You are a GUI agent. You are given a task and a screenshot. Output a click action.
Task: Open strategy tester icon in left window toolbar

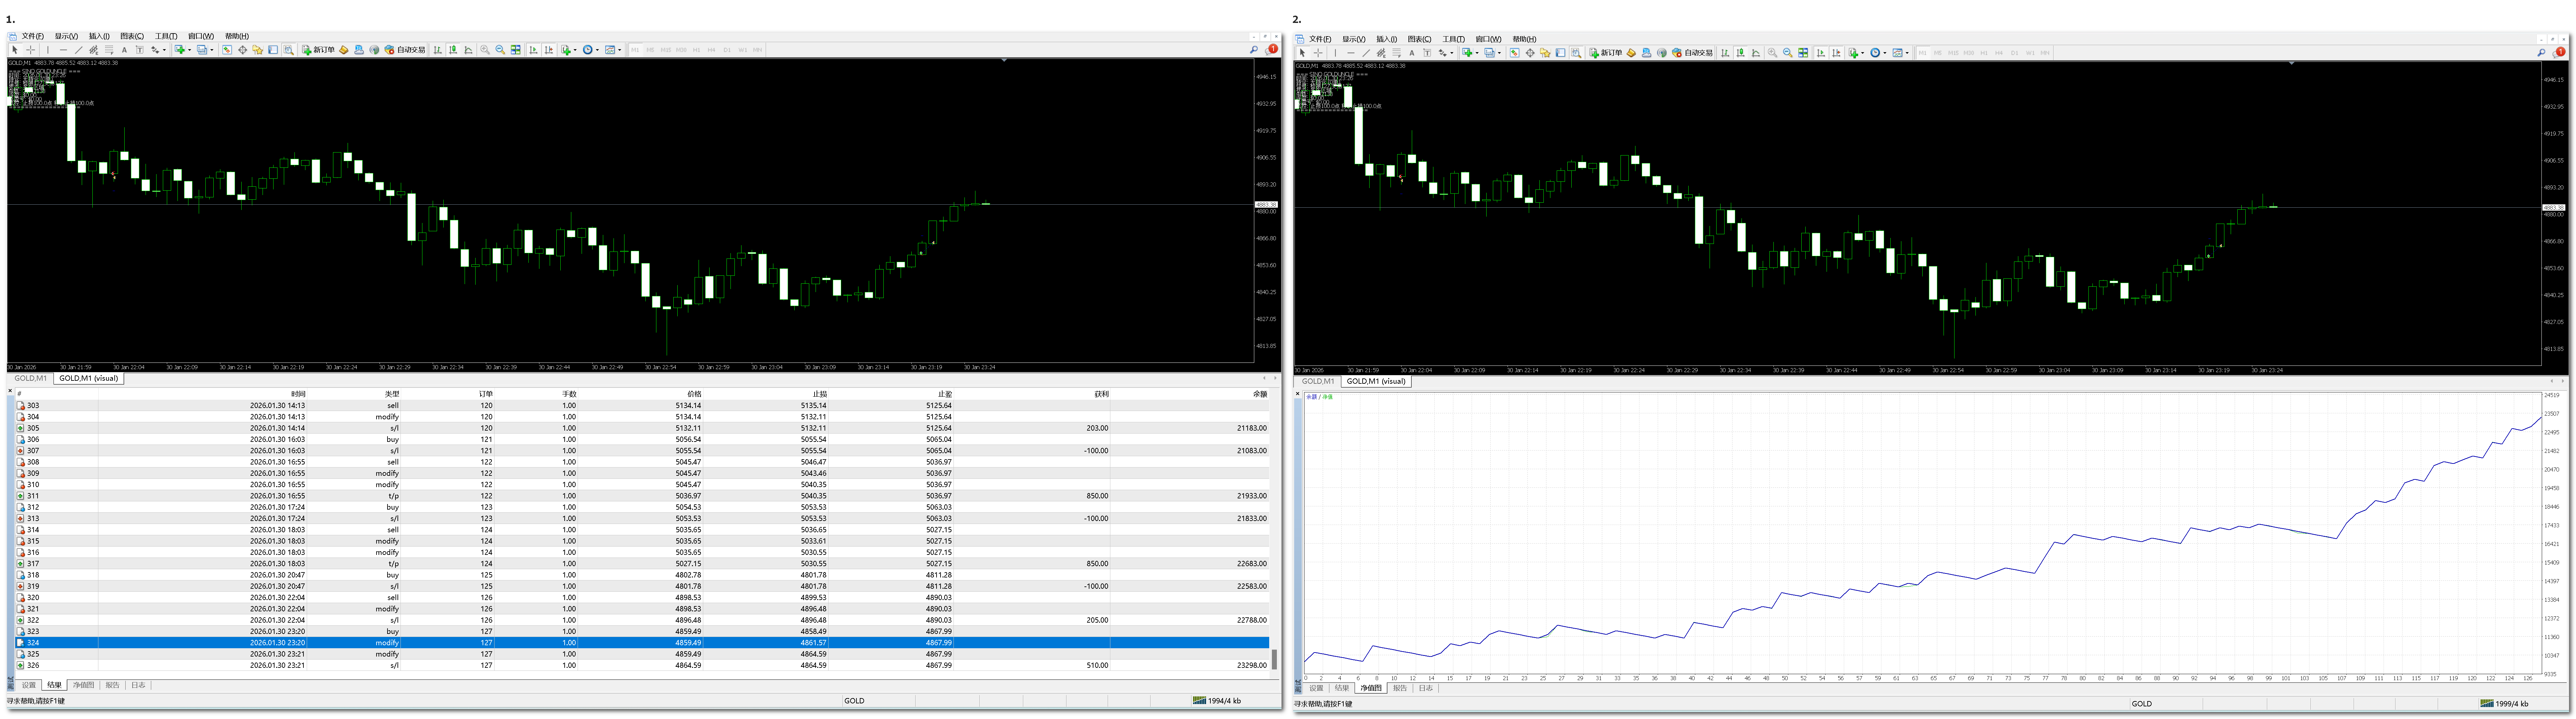tap(289, 50)
